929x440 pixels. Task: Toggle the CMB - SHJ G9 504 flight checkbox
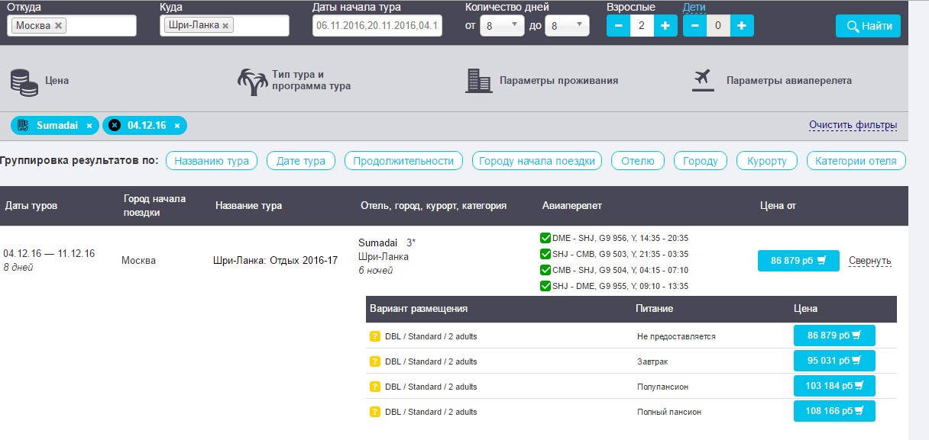pyautogui.click(x=545, y=270)
